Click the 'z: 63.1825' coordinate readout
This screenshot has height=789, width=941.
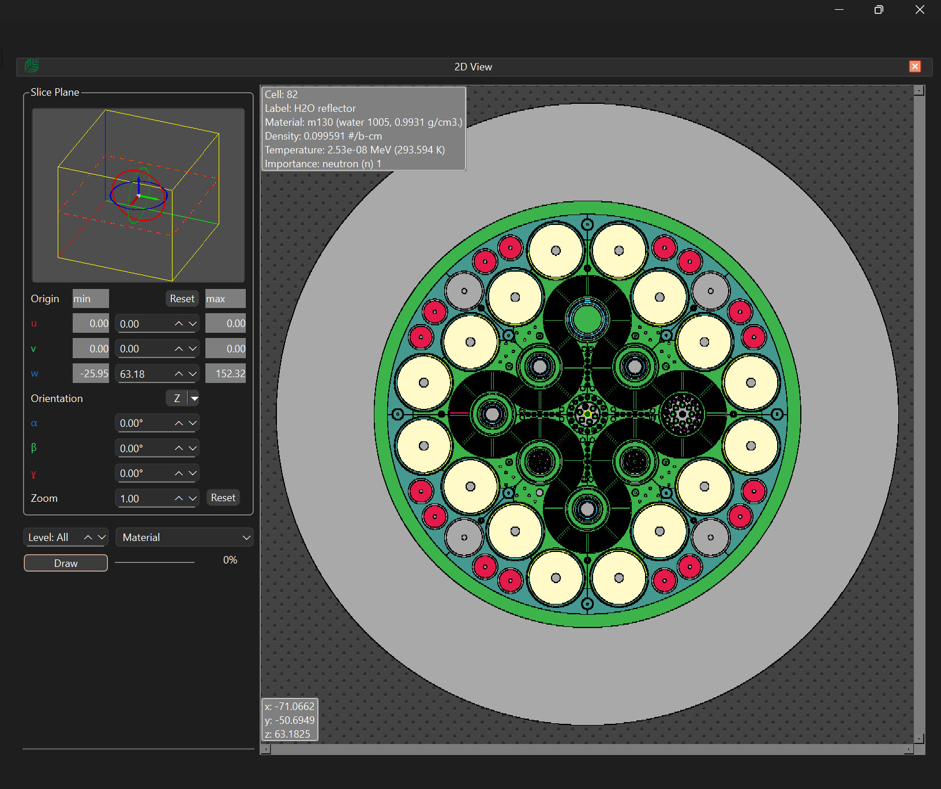[287, 734]
